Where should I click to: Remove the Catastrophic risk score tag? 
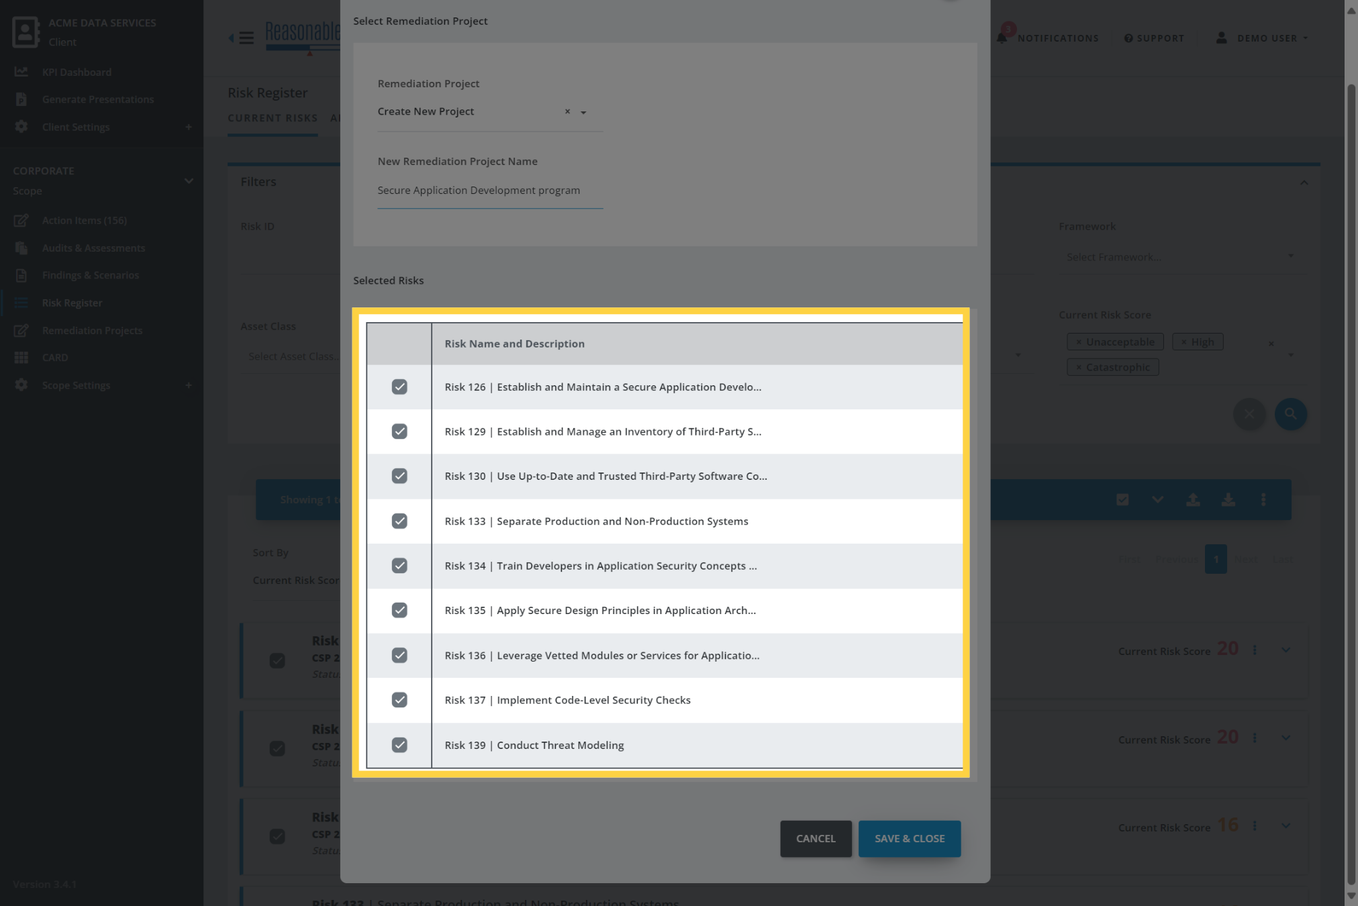pyautogui.click(x=1079, y=367)
